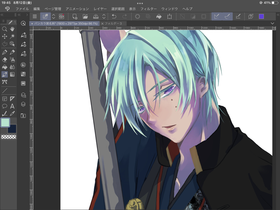Open the レイヤー menu

click(x=100, y=9)
